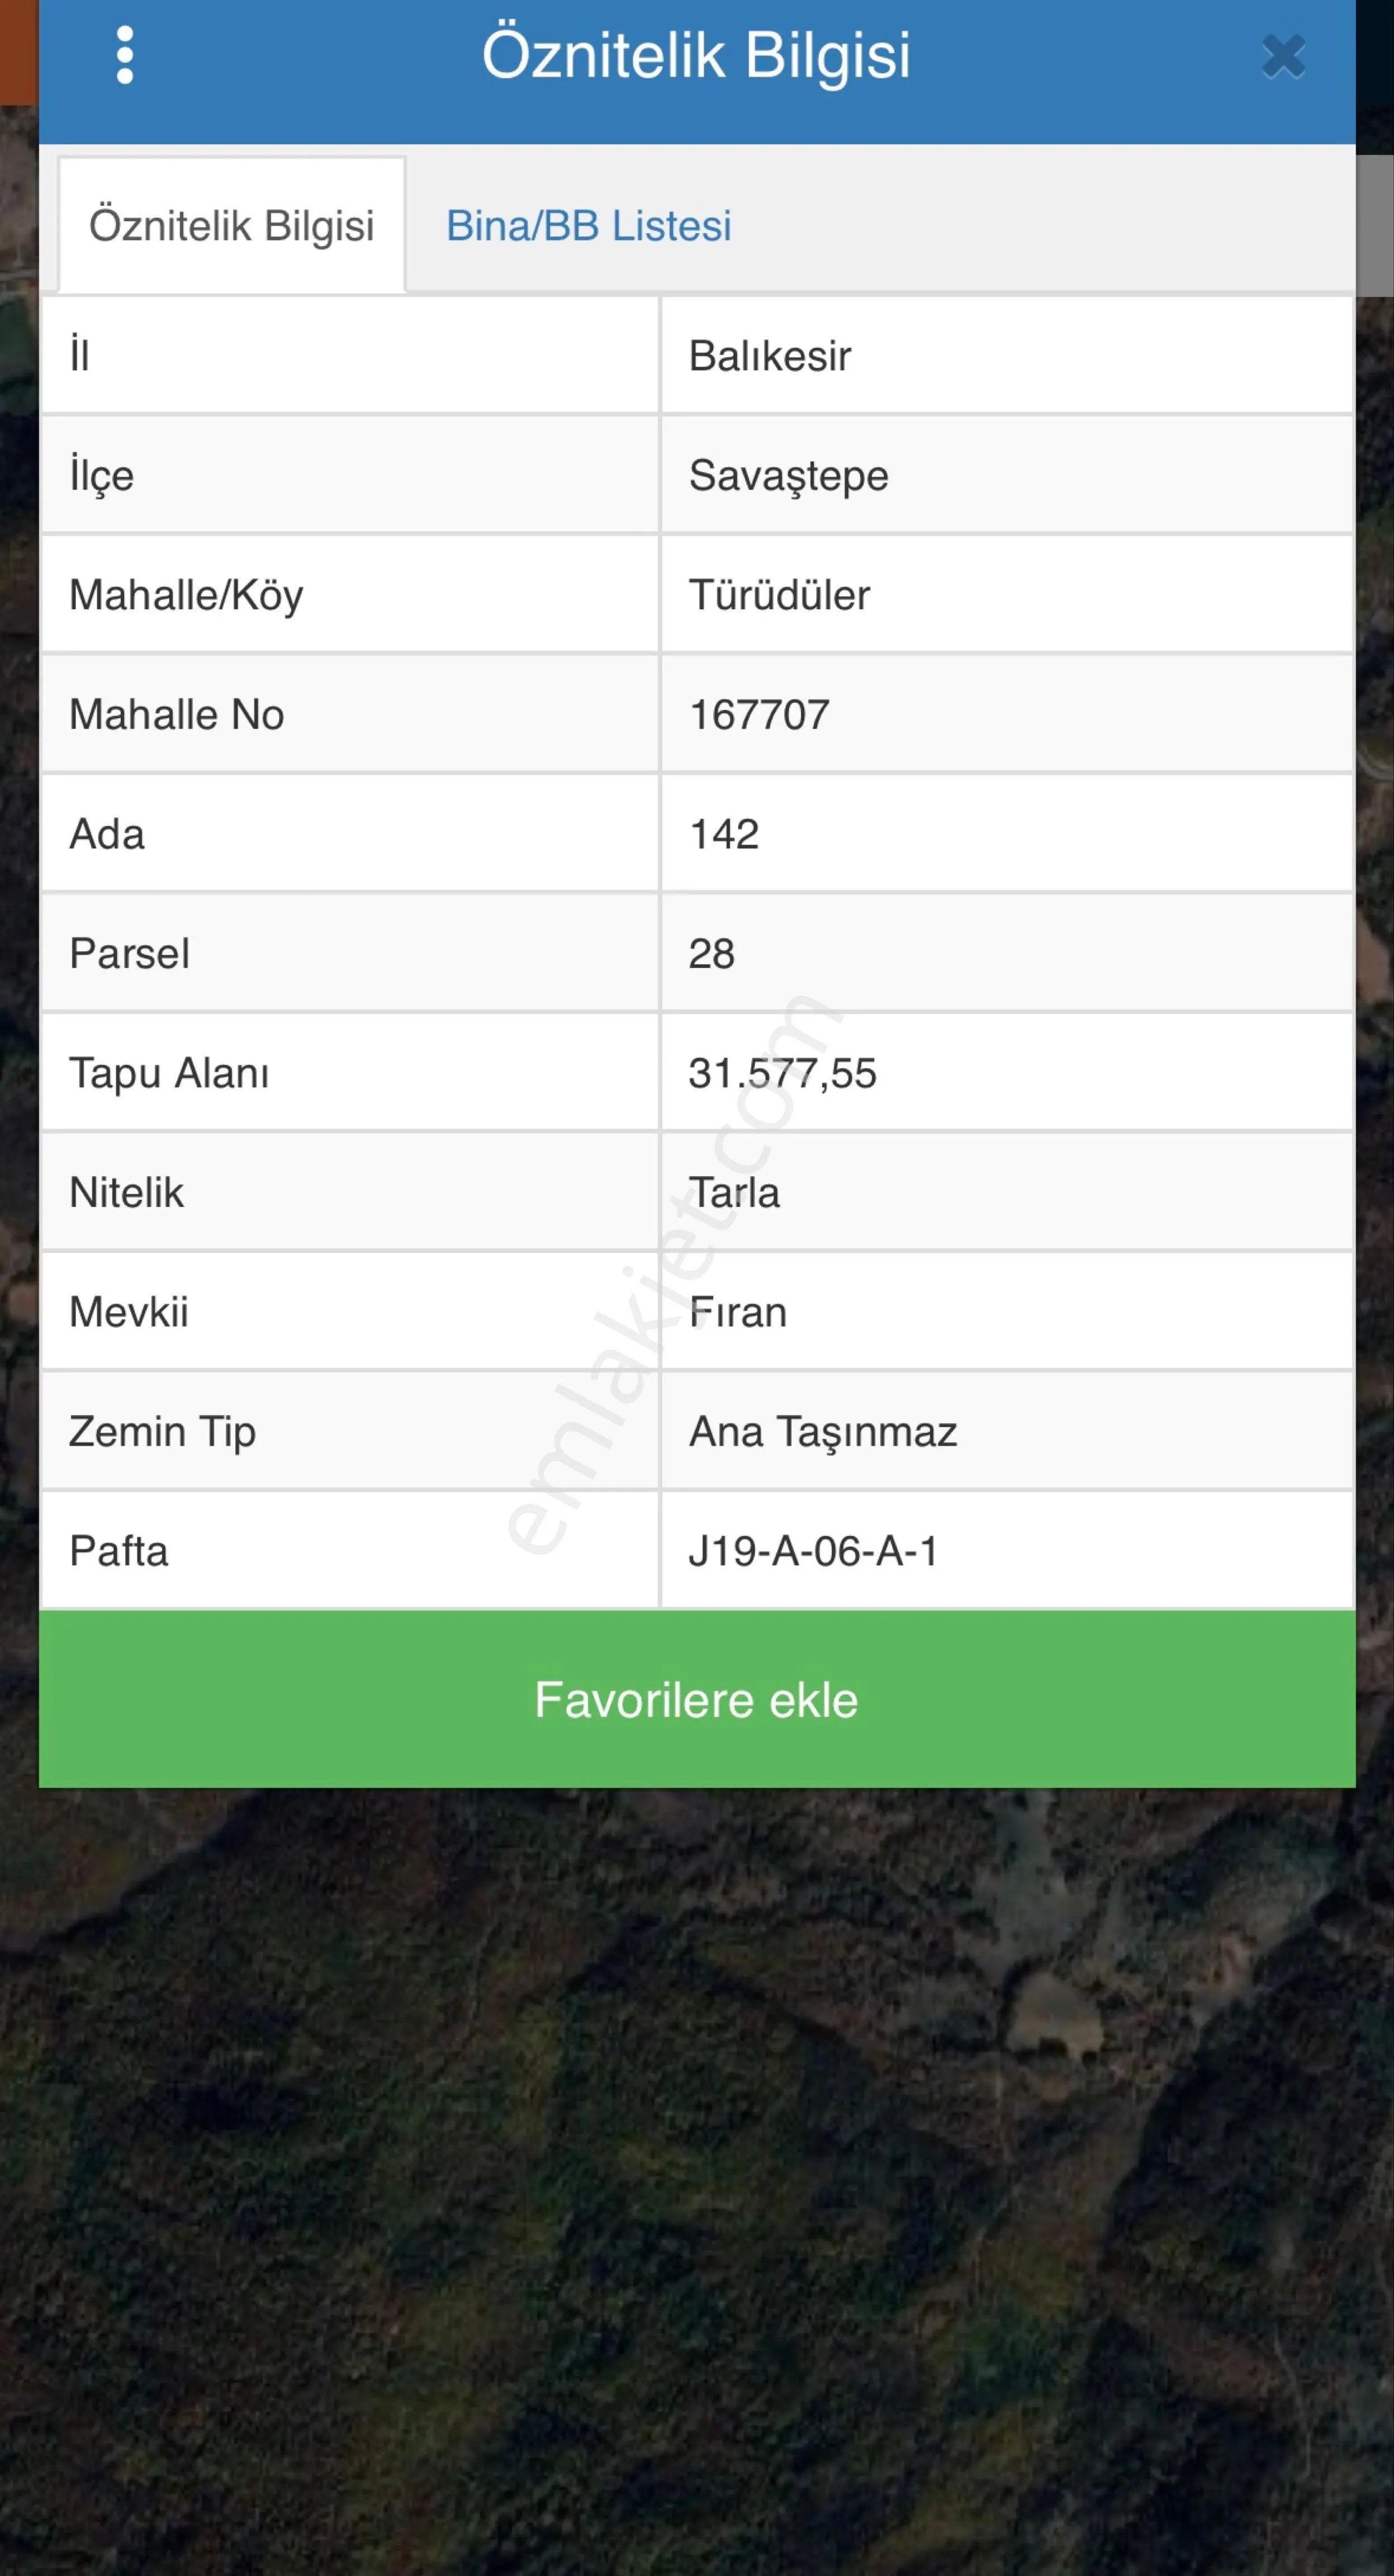1394x2576 pixels.
Task: Click the Mahalle/Köy row label
Action: click(186, 595)
